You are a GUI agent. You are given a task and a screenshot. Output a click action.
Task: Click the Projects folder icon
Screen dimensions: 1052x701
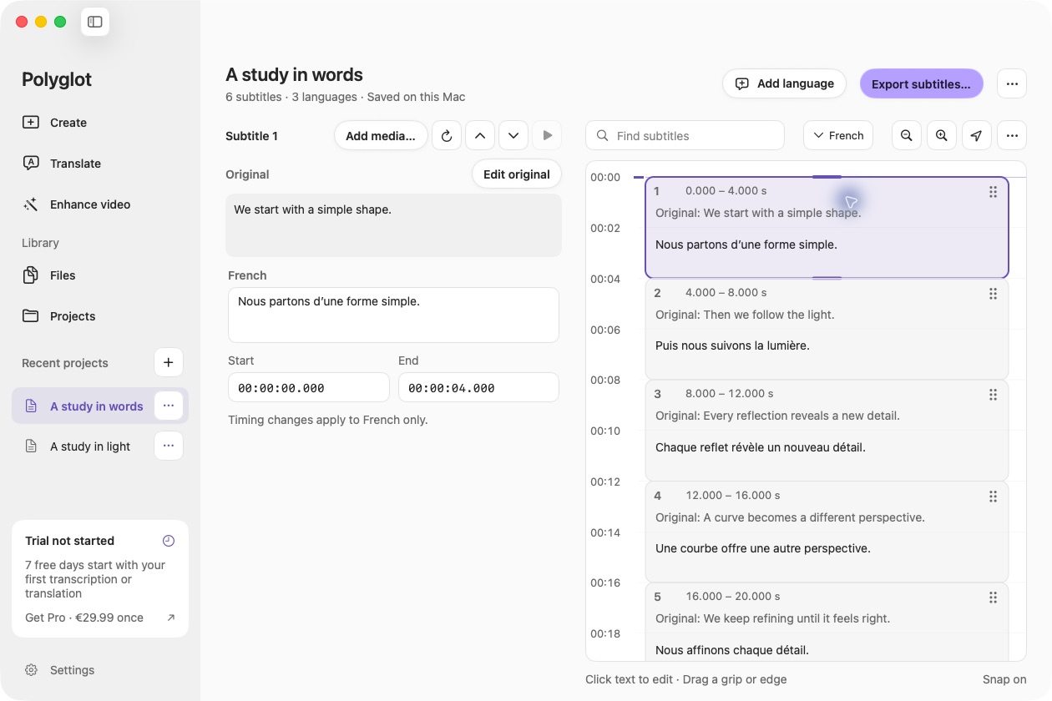click(31, 316)
